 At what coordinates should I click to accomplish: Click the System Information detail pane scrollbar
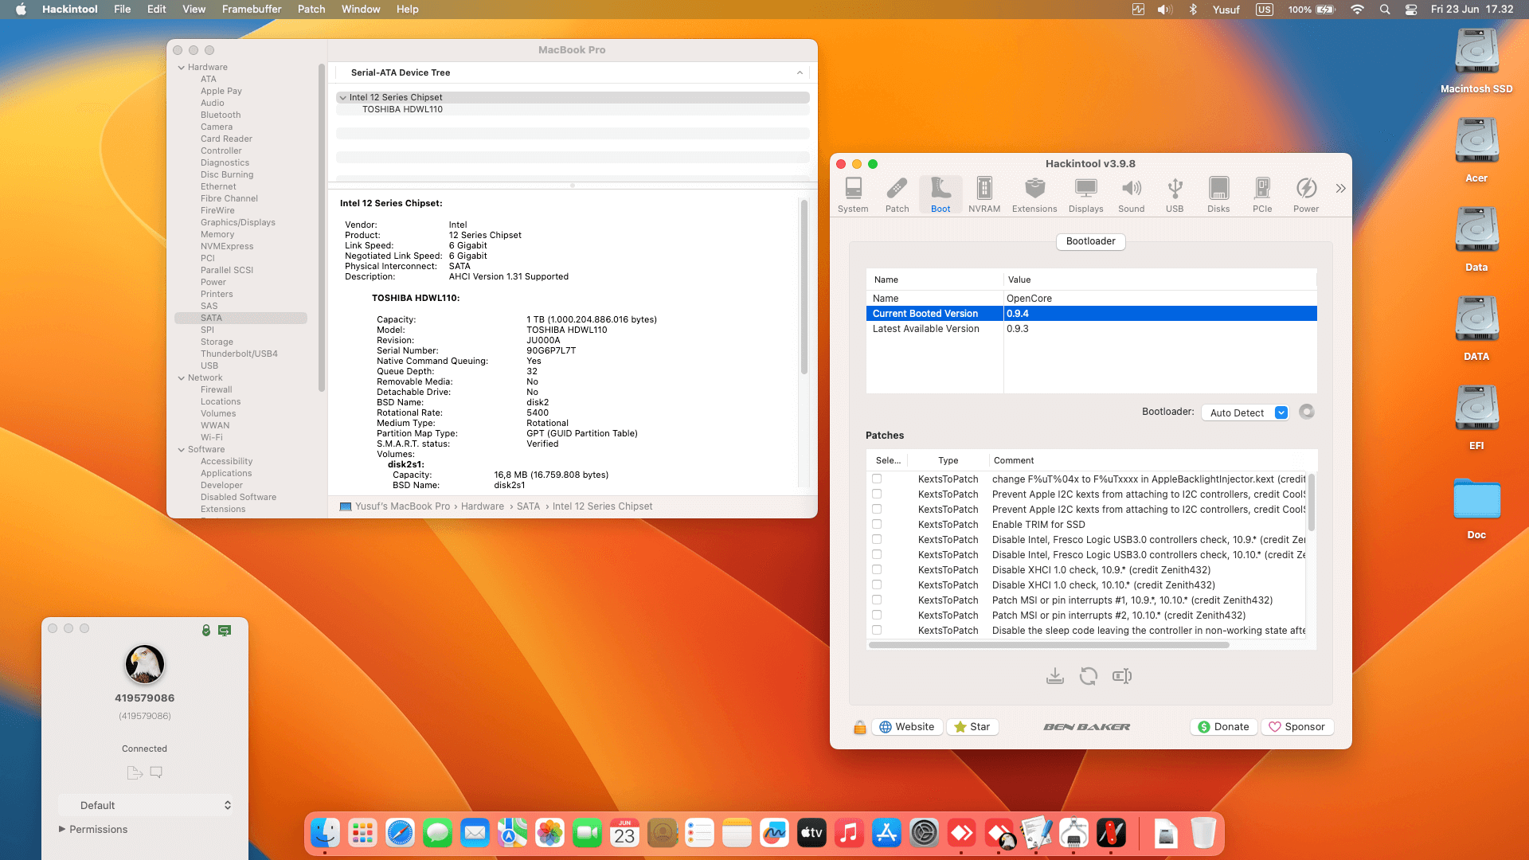[x=804, y=287]
